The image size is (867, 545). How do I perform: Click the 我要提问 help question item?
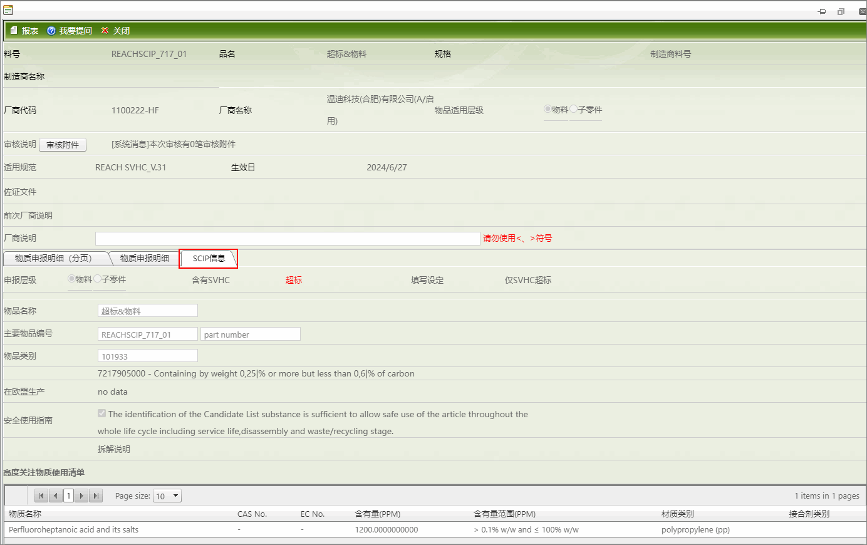pos(70,31)
